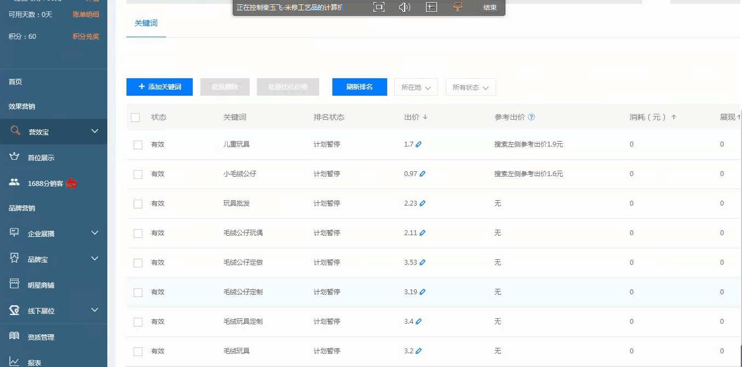742x367 pixels.
Task: Click edit pencil next to 0.97 bid
Action: tap(422, 174)
